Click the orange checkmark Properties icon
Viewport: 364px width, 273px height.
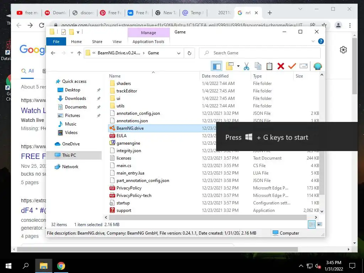[292, 66]
